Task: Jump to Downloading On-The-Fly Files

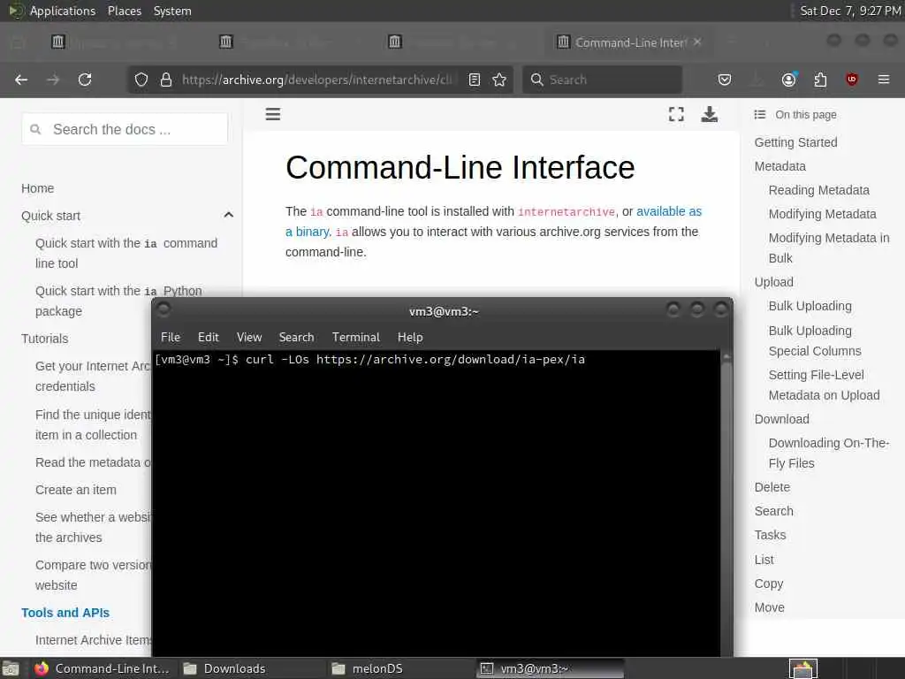Action: point(828,453)
